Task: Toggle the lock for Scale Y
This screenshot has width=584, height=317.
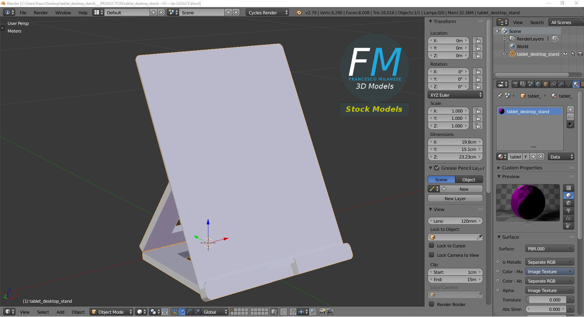Action: pos(478,118)
